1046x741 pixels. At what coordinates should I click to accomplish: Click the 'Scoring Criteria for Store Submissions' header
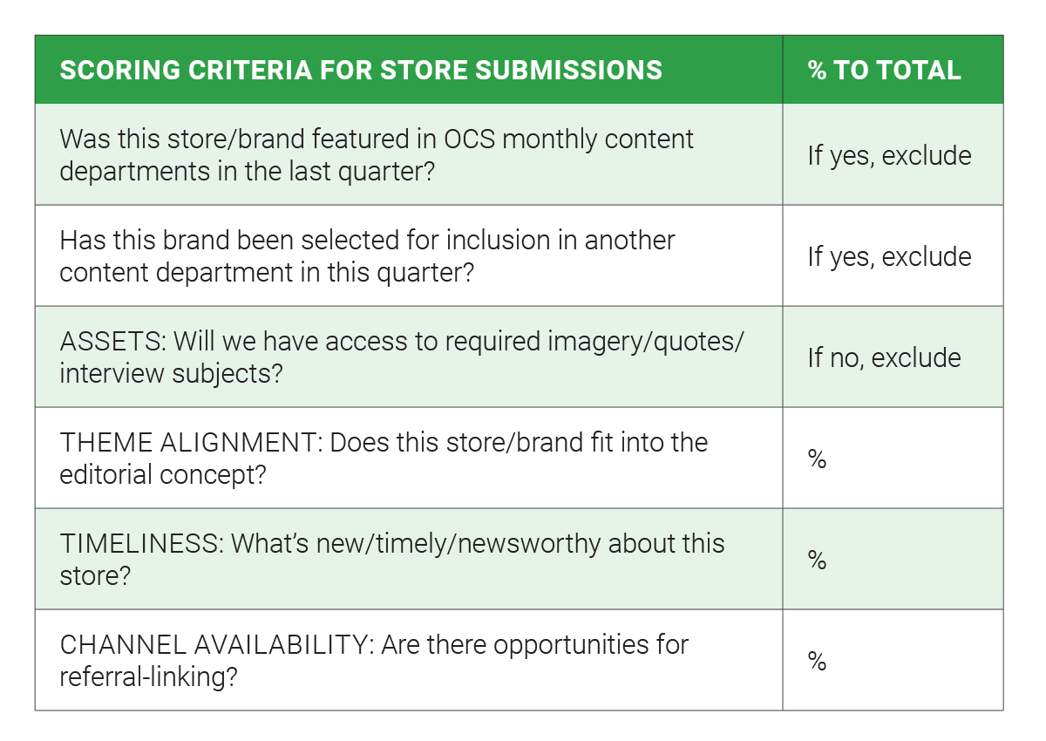[x=361, y=70]
